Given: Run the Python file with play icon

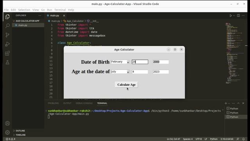Looking at the screenshot, I should [x=230, y=16].
